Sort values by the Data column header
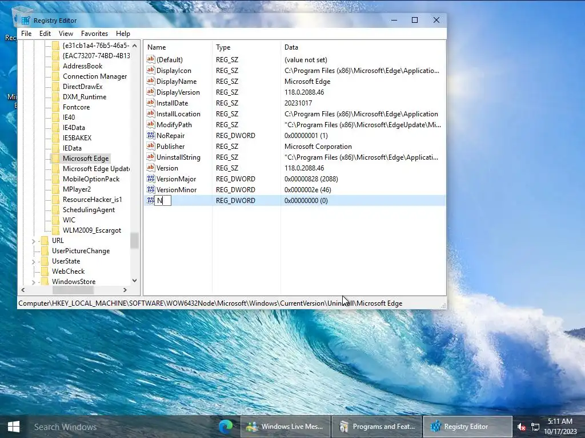 (363, 47)
